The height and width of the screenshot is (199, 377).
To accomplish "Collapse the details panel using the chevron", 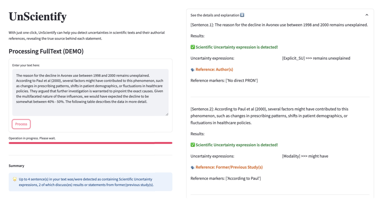I will tap(367, 15).
